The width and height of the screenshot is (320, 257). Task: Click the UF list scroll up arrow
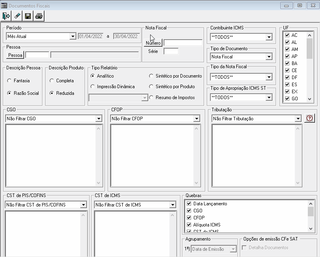tap(310, 35)
